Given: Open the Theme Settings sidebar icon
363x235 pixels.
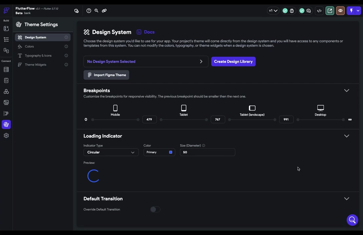Looking at the screenshot, I should coord(6,125).
